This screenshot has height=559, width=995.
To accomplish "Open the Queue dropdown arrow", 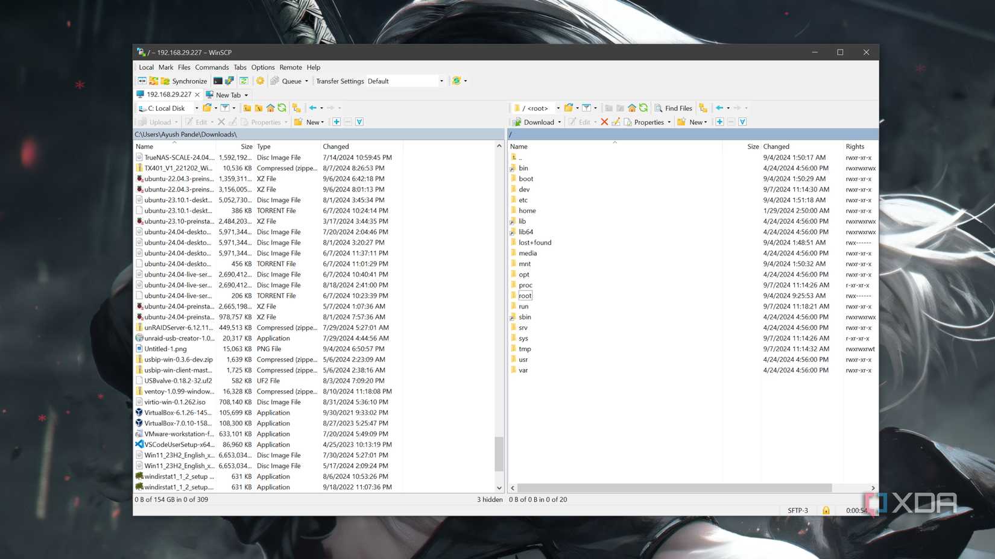I will coord(306,81).
